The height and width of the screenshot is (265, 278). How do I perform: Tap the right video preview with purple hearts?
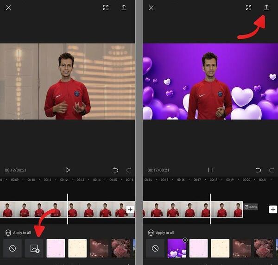[x=210, y=82]
